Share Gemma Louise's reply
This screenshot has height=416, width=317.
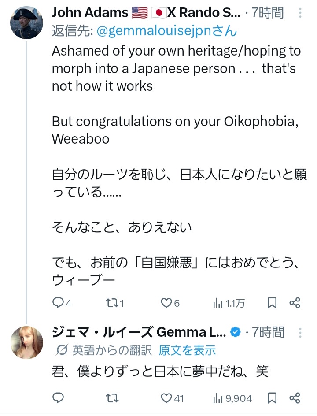[295, 398]
